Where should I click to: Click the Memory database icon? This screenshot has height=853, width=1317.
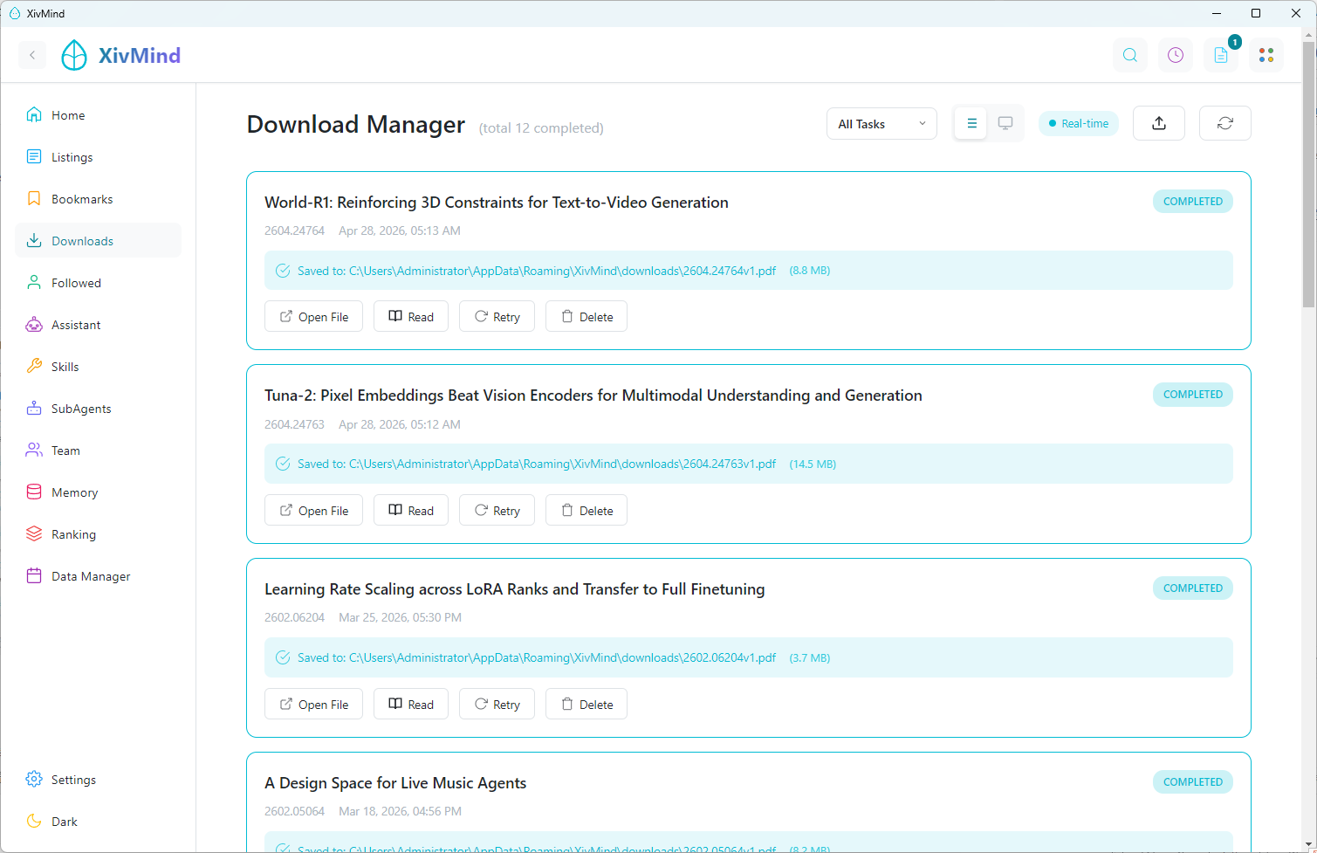click(x=34, y=492)
